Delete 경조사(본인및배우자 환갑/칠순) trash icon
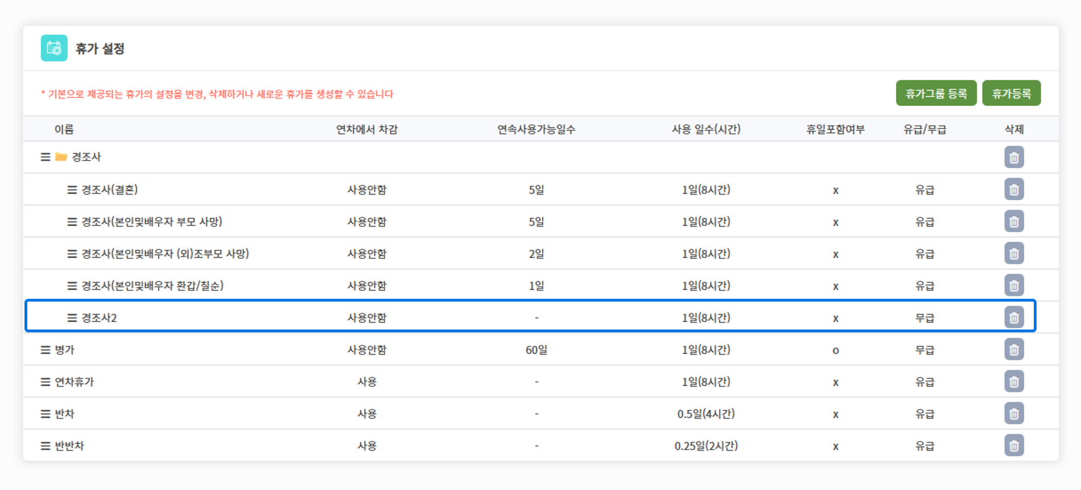 [1014, 285]
